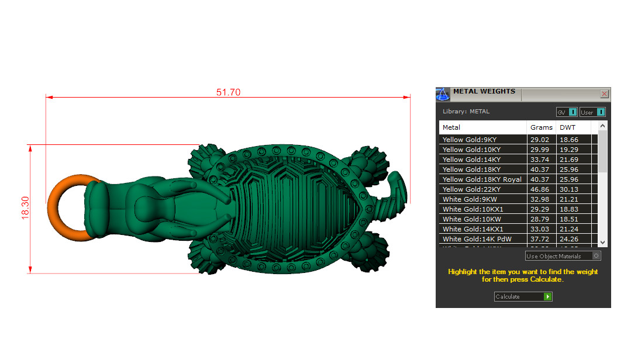
Task: Sort by the Metal column header
Action: tap(482, 127)
